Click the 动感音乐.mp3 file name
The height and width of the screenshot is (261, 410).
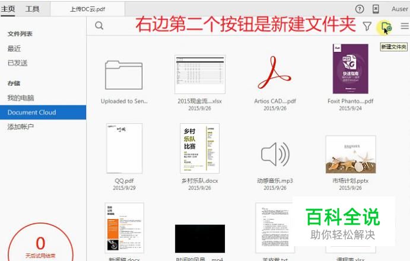point(275,181)
